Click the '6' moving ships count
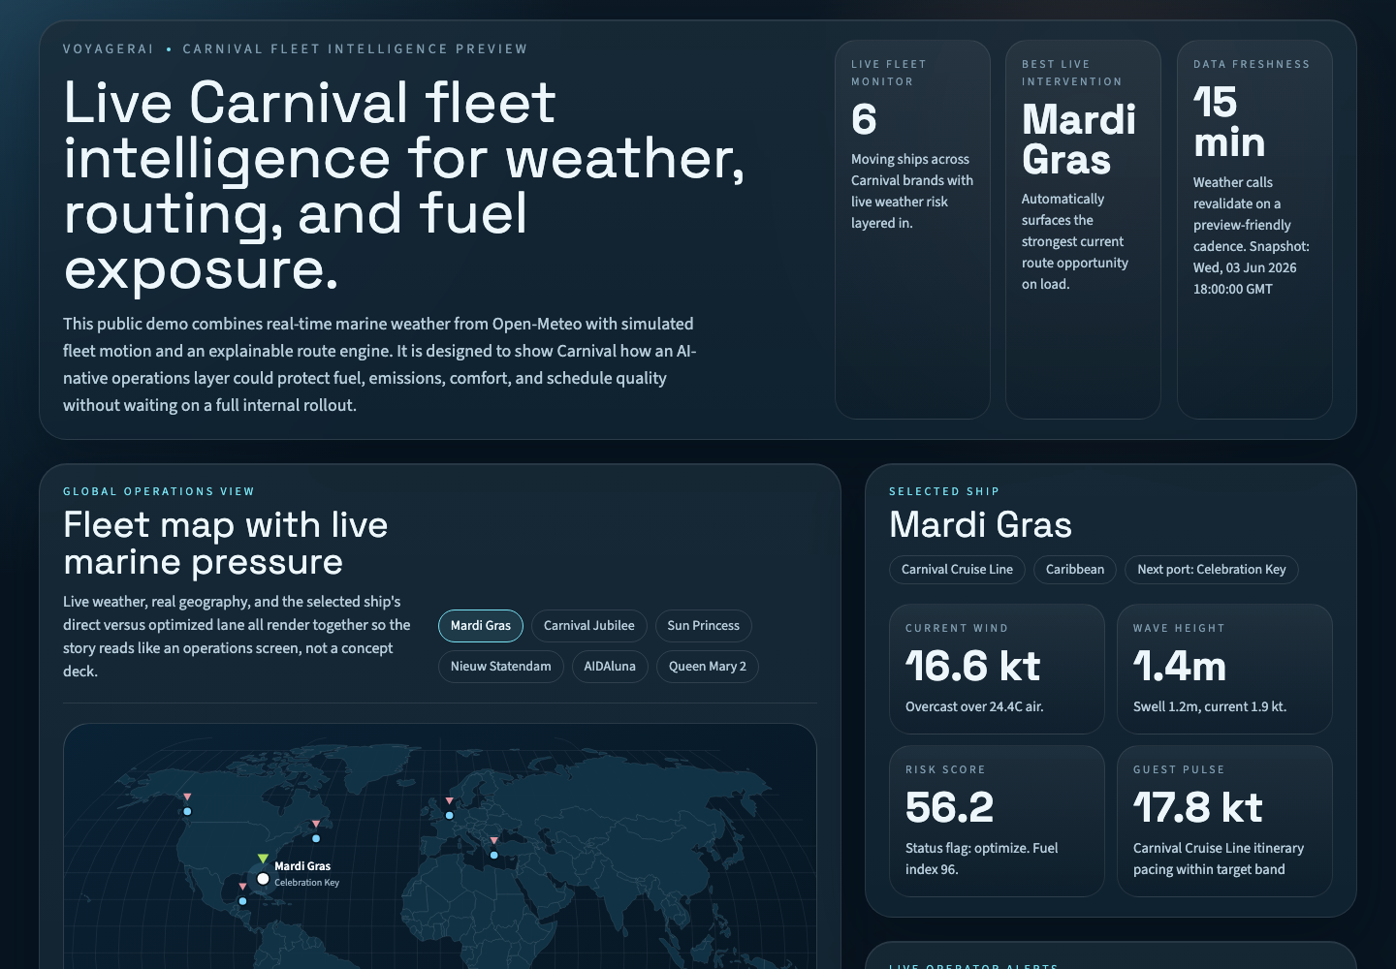 pos(864,120)
